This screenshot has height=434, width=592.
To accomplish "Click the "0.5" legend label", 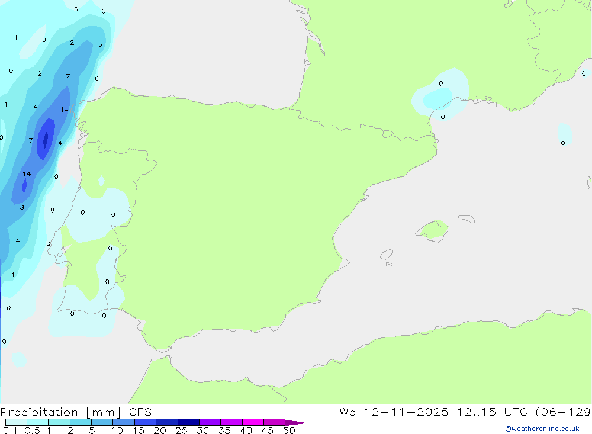I will tap(32, 430).
